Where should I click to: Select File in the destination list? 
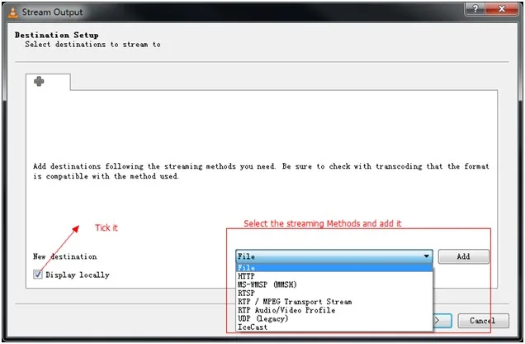pos(333,268)
